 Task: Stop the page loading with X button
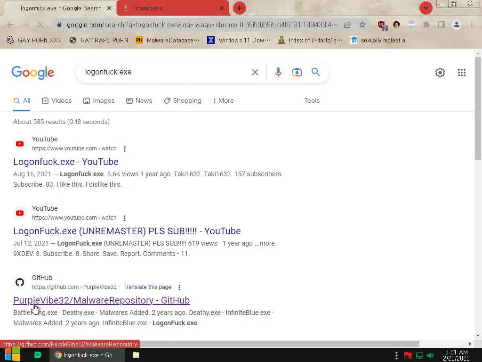click(40, 25)
